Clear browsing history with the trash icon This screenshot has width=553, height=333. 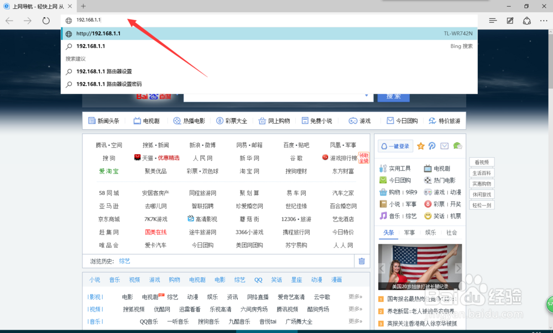362,261
